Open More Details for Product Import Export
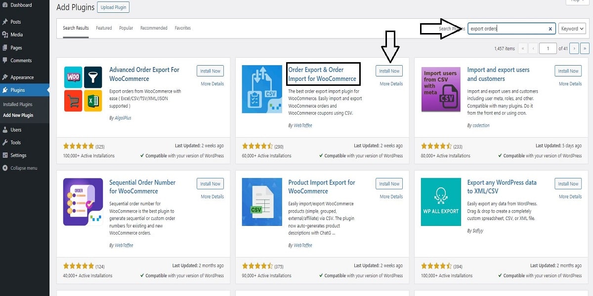The height and width of the screenshot is (296, 593). 391,196
